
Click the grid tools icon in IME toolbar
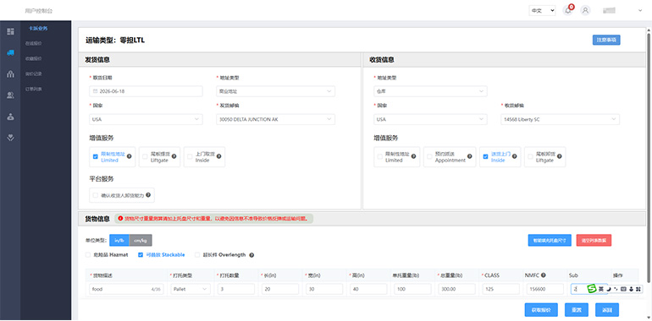pos(638,289)
